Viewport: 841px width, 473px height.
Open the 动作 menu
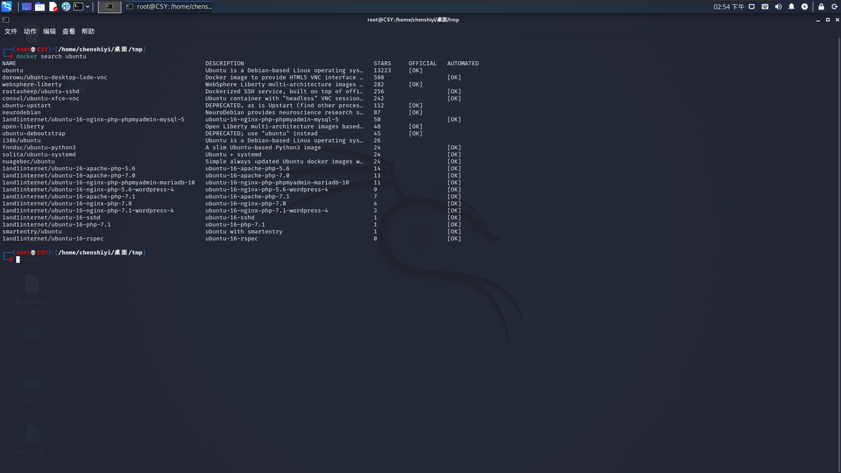(x=30, y=32)
